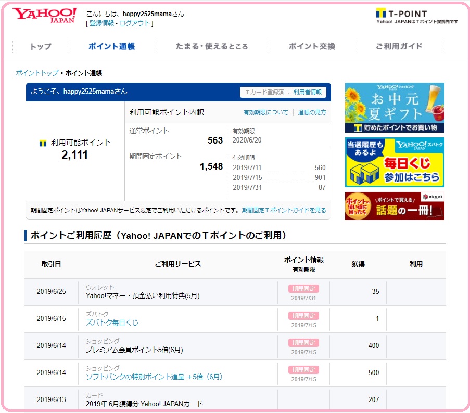Click the 2019/7/31 expiry row with 87
The width and height of the screenshot is (470, 413).
pos(280,187)
